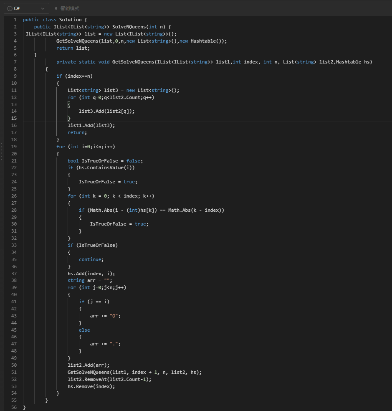
Task: Click the 'continue;' keyword on line 35
Action: click(91, 259)
